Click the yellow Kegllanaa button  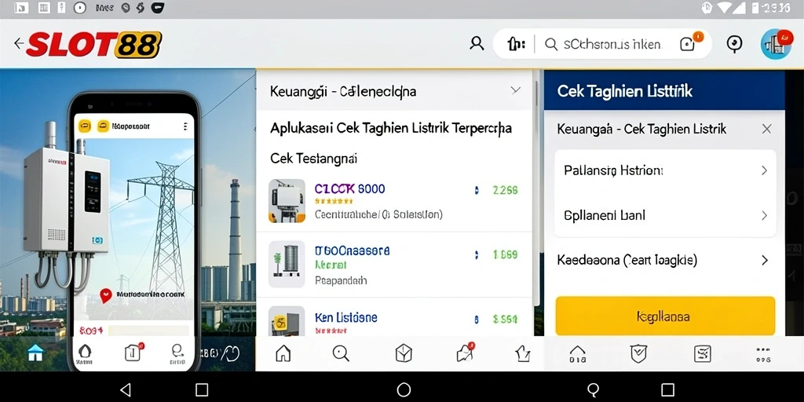(665, 316)
